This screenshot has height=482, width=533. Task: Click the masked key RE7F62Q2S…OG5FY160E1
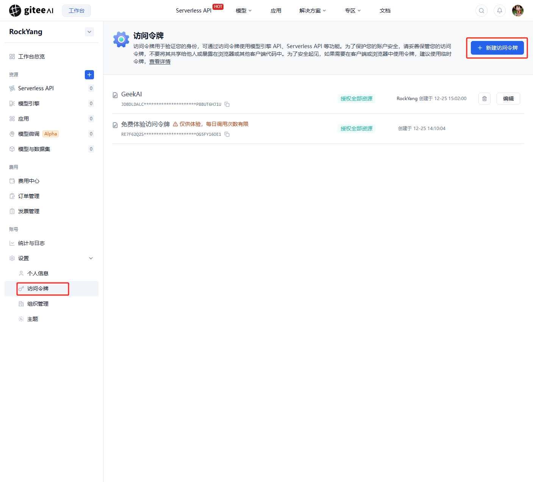click(171, 134)
